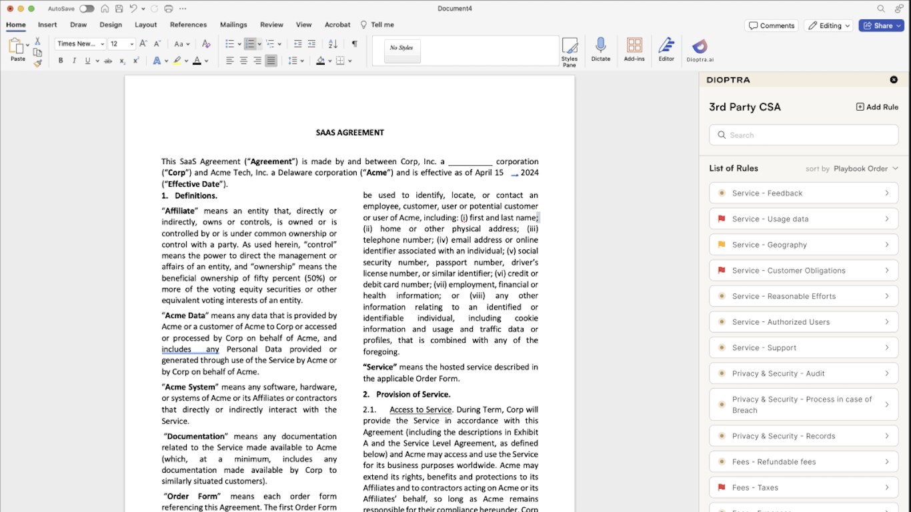Decrease font size with the small A
The width and height of the screenshot is (911, 512).
(157, 44)
